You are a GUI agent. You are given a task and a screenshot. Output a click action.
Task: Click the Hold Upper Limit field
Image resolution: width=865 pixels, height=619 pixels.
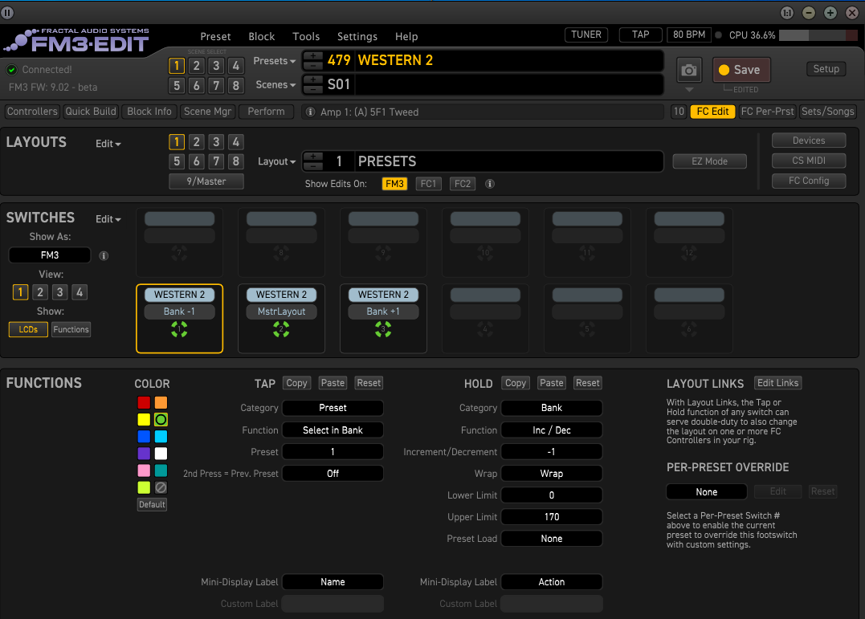click(x=551, y=517)
